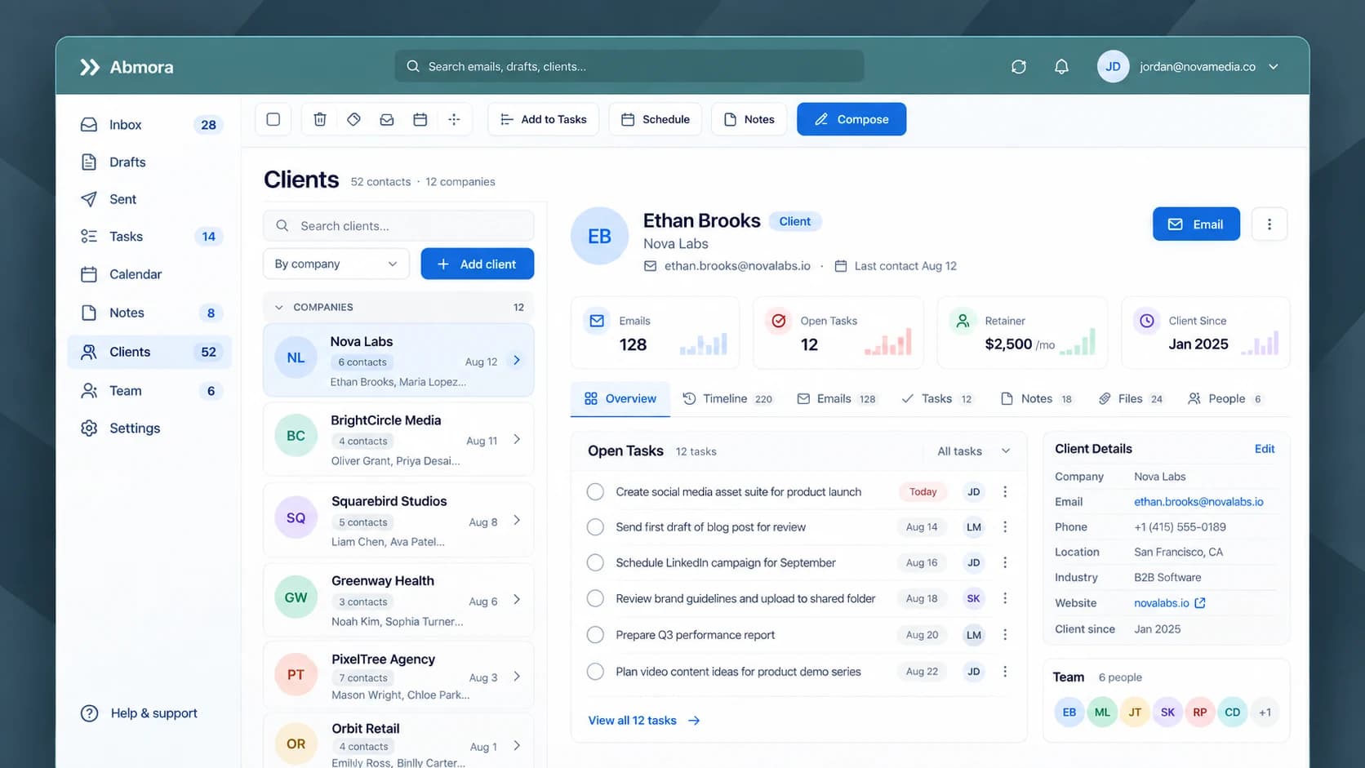Viewport: 1365px width, 768px height.
Task: Click the mark-as-read envelope toolbar icon
Action: pos(387,119)
